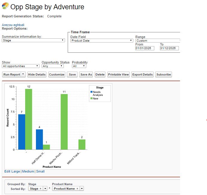This screenshot has width=207, height=195.
Task: Open the Arezou eghbali user link
Action: 13,25
